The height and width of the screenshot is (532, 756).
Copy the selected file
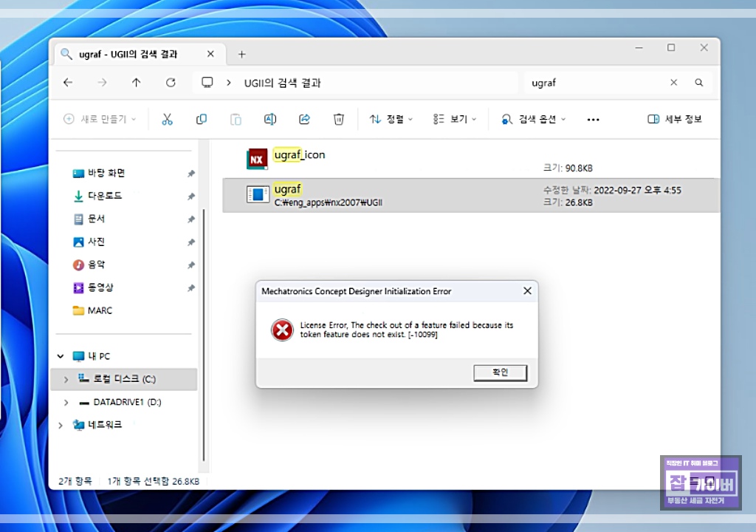pos(202,119)
